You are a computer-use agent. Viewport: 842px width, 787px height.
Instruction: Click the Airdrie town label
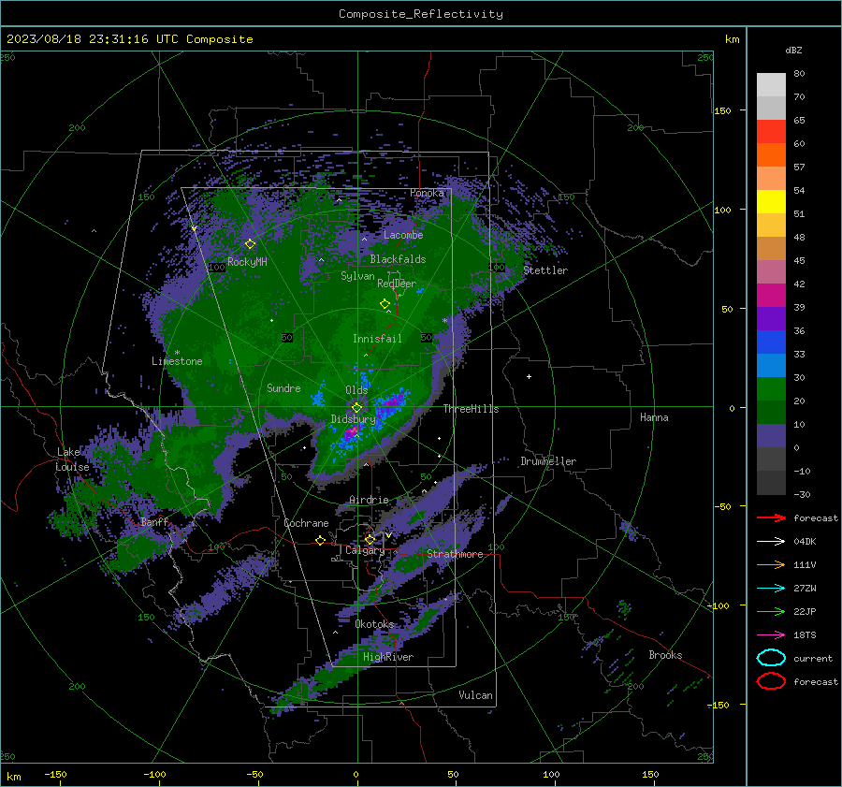pos(369,500)
